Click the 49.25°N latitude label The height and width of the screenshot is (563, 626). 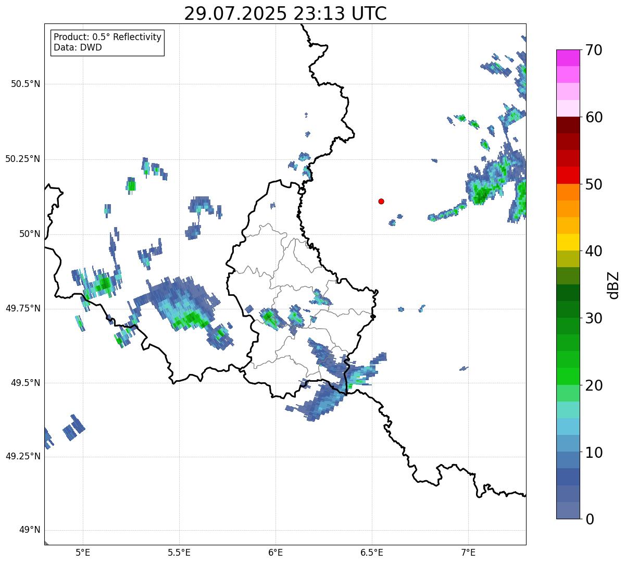click(23, 457)
